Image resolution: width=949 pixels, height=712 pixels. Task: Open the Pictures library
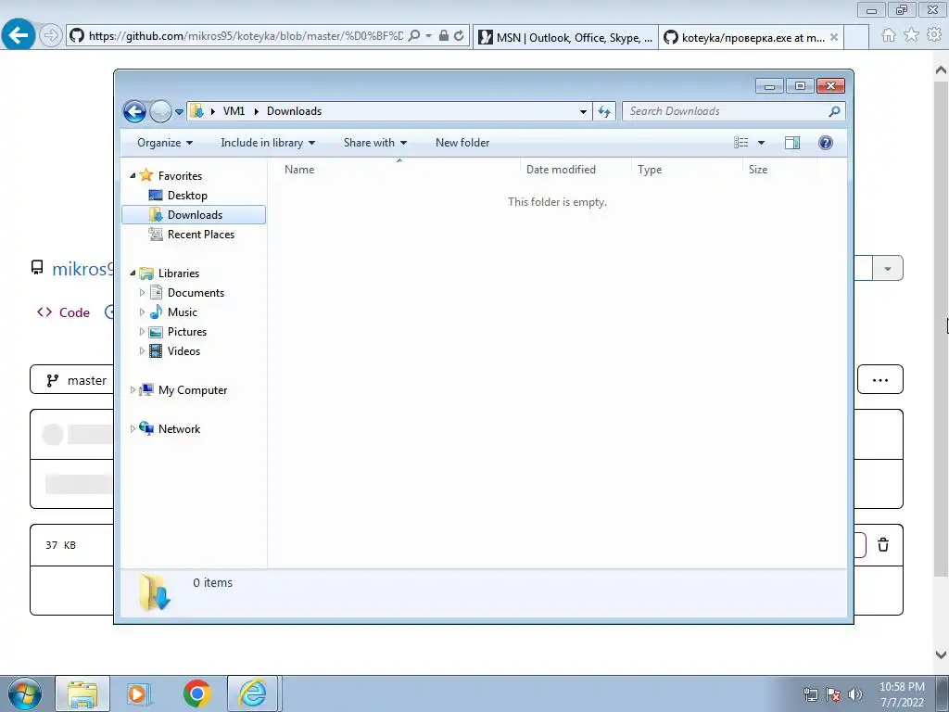(x=187, y=332)
